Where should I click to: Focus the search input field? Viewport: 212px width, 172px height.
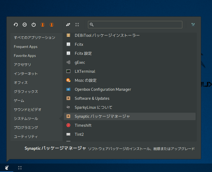pos(135,25)
